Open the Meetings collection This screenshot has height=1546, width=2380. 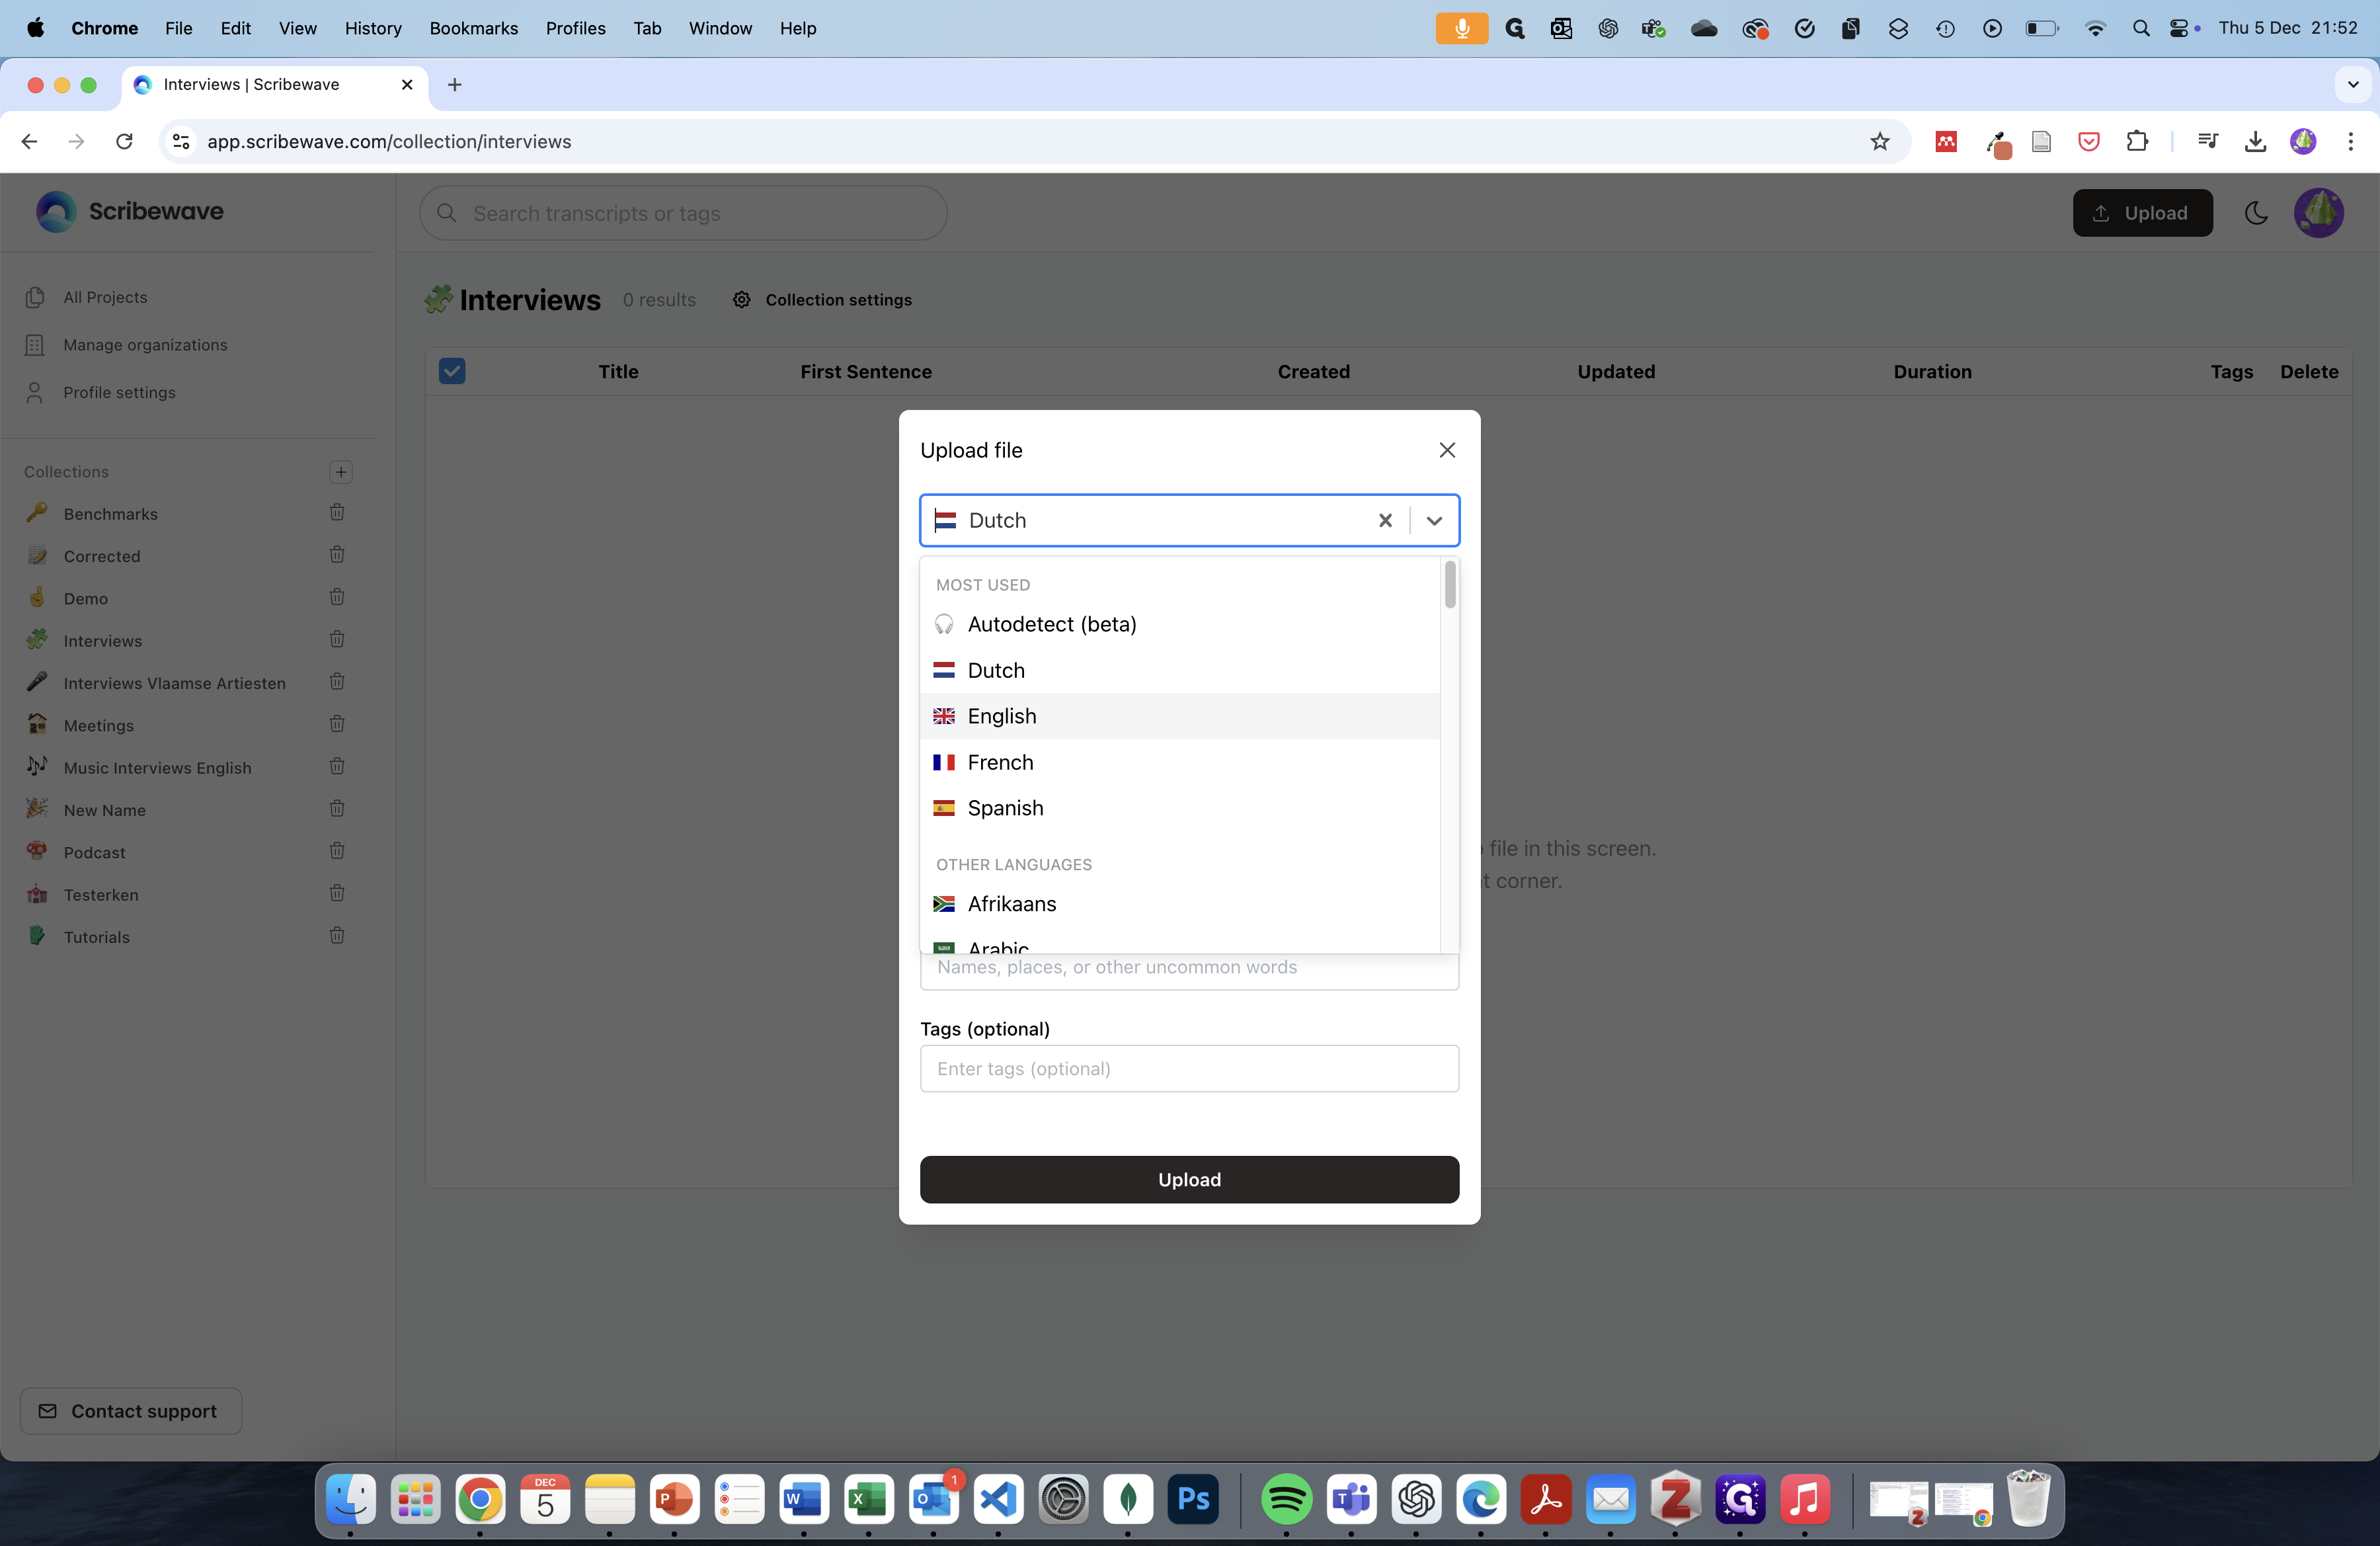click(98, 725)
